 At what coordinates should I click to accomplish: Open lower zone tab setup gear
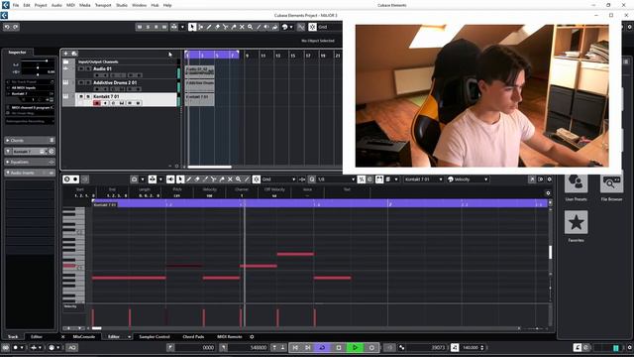click(252, 337)
